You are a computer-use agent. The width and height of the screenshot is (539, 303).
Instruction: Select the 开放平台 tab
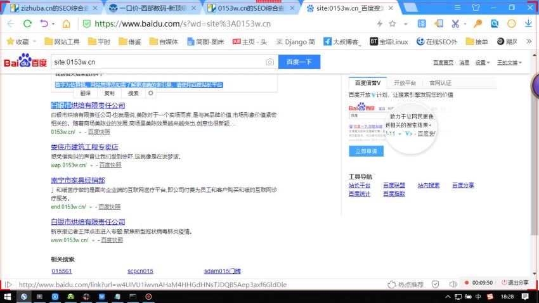click(405, 83)
